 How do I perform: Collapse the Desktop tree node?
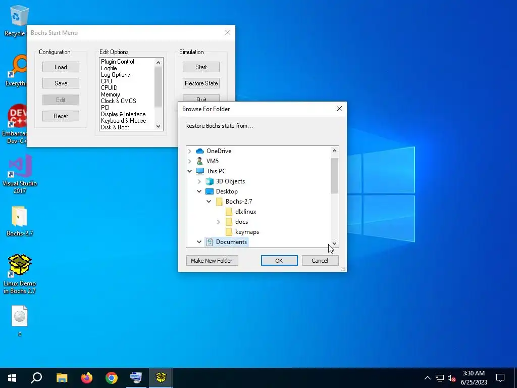click(199, 191)
